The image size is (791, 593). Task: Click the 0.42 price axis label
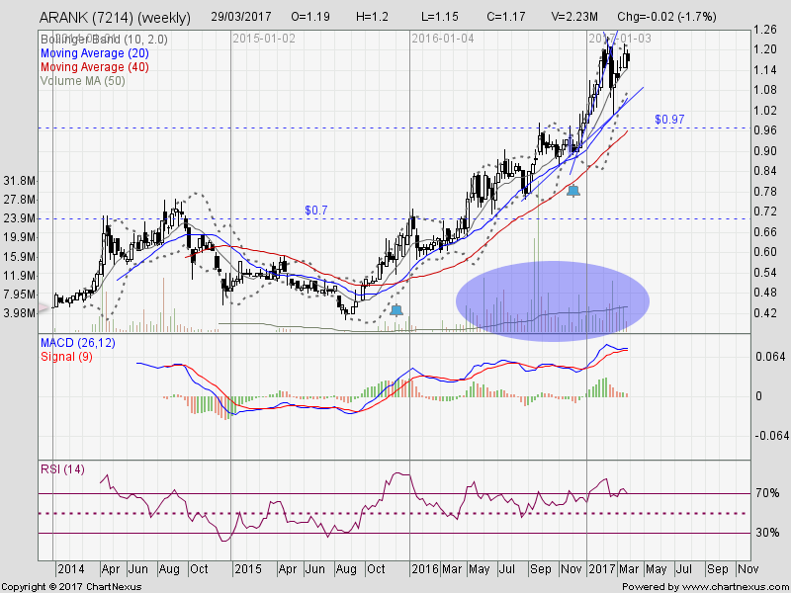coord(764,312)
